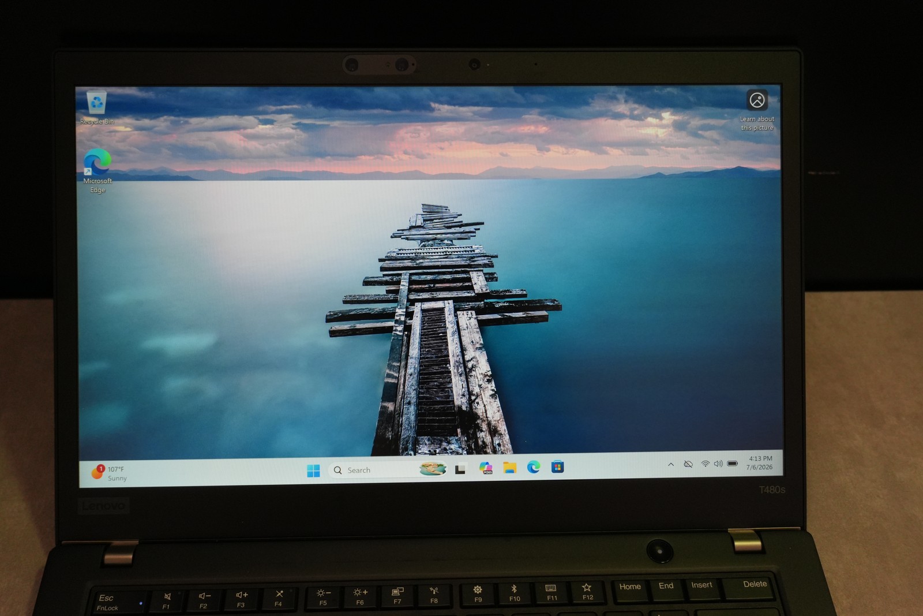Open the Windows Start menu

click(313, 471)
